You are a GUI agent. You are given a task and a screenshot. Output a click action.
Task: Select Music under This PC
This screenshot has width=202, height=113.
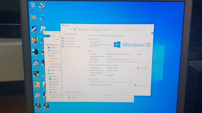tap(53, 87)
